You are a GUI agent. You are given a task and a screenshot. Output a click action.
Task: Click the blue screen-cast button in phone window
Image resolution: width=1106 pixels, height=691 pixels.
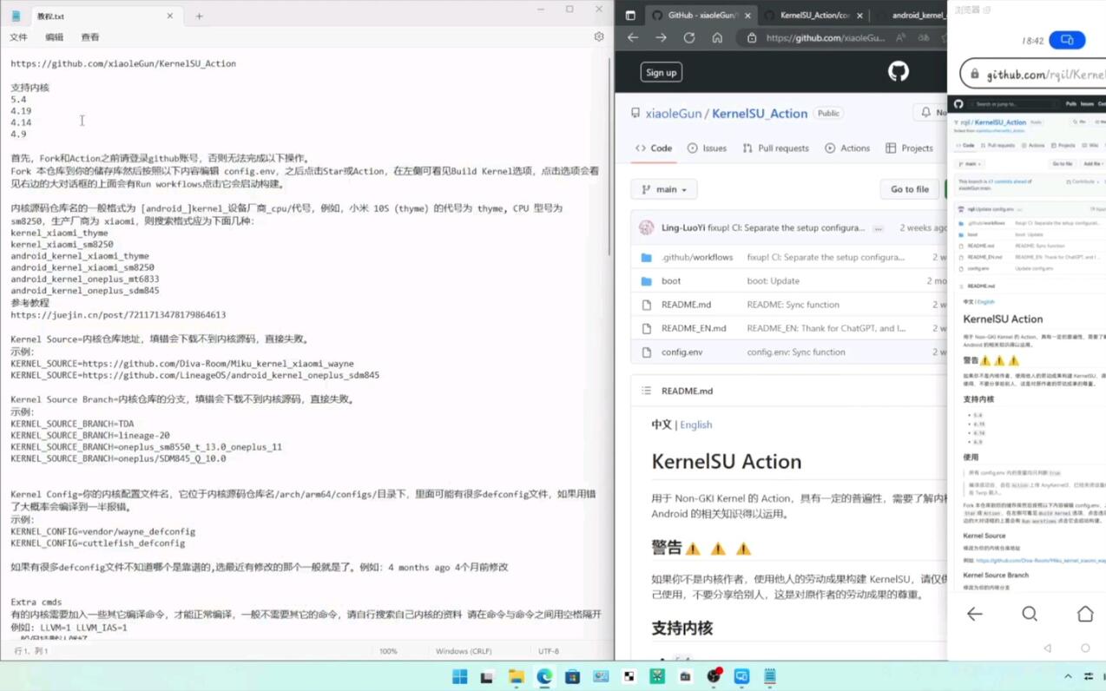(x=1067, y=40)
